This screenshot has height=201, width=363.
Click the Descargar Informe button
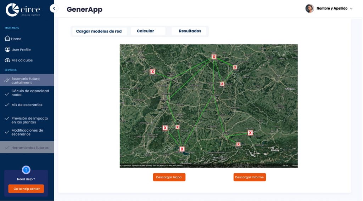[250, 177]
